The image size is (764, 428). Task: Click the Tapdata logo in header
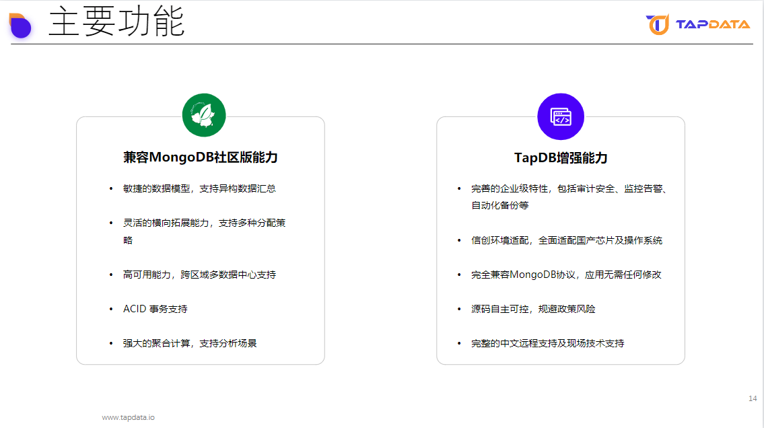(698, 24)
